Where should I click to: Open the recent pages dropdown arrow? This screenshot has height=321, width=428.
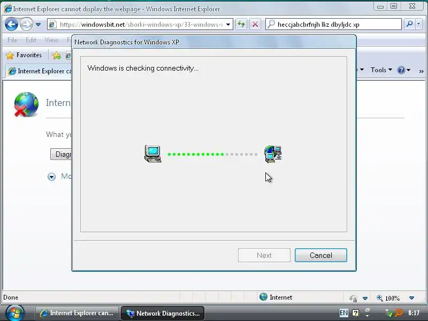tap(38, 25)
